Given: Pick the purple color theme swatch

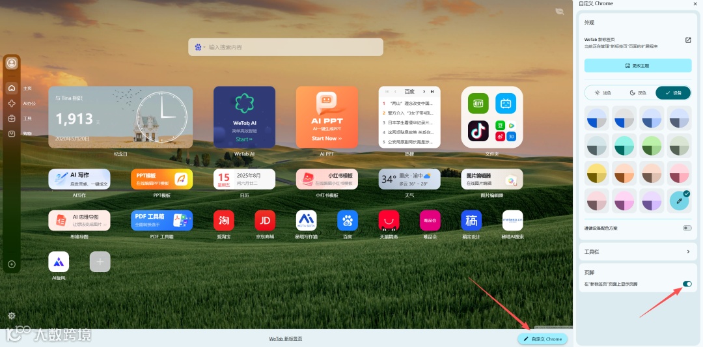Looking at the screenshot, I should [x=652, y=201].
